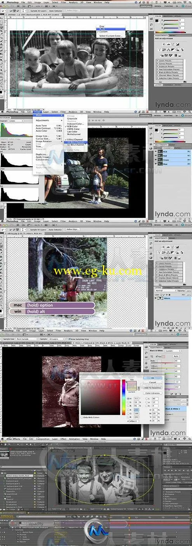The height and width of the screenshot is (546, 192).
Task: Switch to Paths tab in the Channels panel group
Action: pos(177,148)
